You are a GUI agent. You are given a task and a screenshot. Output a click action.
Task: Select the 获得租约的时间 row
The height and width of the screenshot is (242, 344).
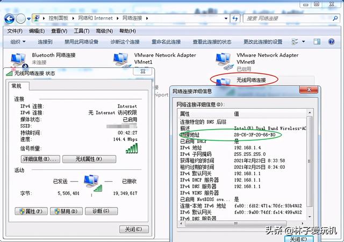242,161
